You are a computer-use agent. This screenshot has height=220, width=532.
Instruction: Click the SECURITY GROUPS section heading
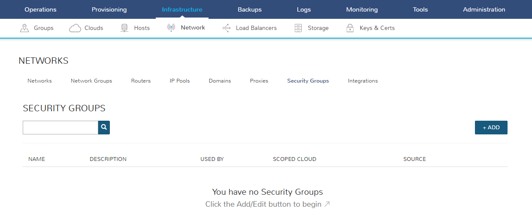(x=64, y=108)
